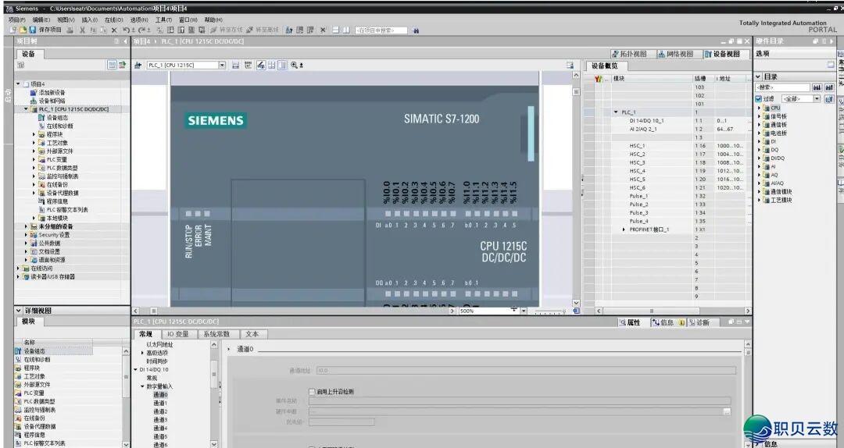844x448 pixels.
Task: Select the AI 2/AQ 2_1 module row
Action: coord(667,129)
